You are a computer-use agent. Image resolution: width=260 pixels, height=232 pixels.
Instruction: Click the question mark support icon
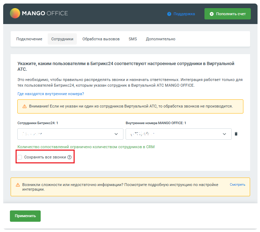click(169, 14)
